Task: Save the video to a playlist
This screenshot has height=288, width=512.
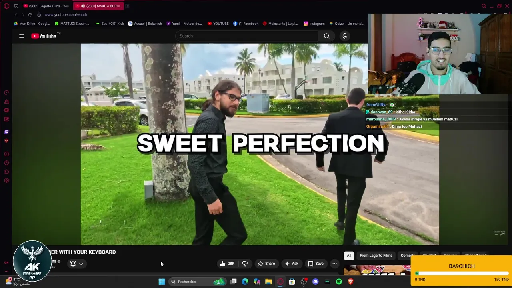Action: 316,264
